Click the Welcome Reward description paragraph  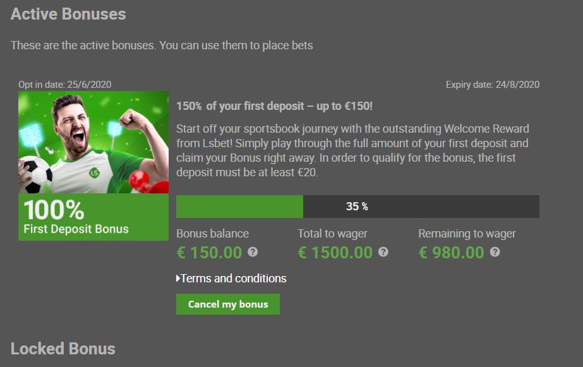[352, 150]
